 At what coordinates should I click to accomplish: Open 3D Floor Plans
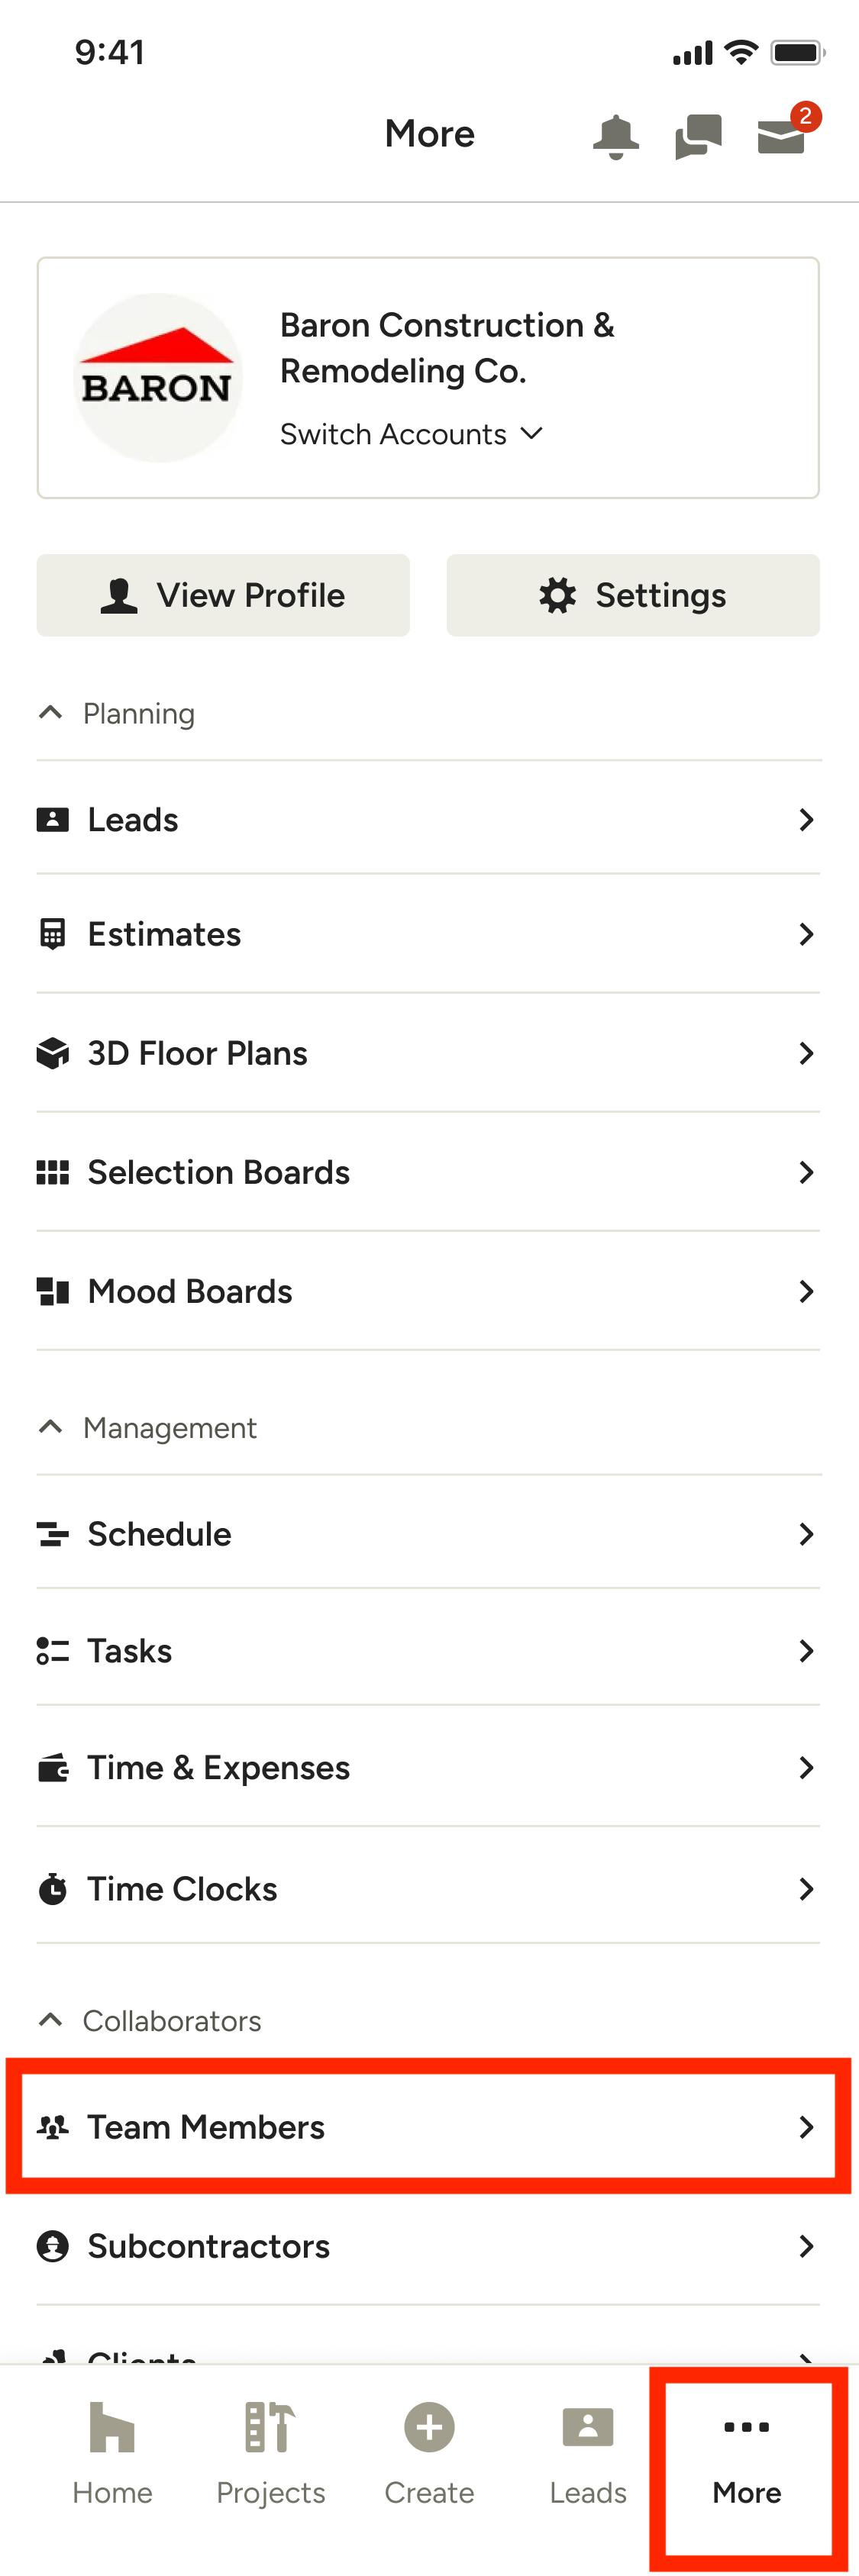click(428, 1053)
